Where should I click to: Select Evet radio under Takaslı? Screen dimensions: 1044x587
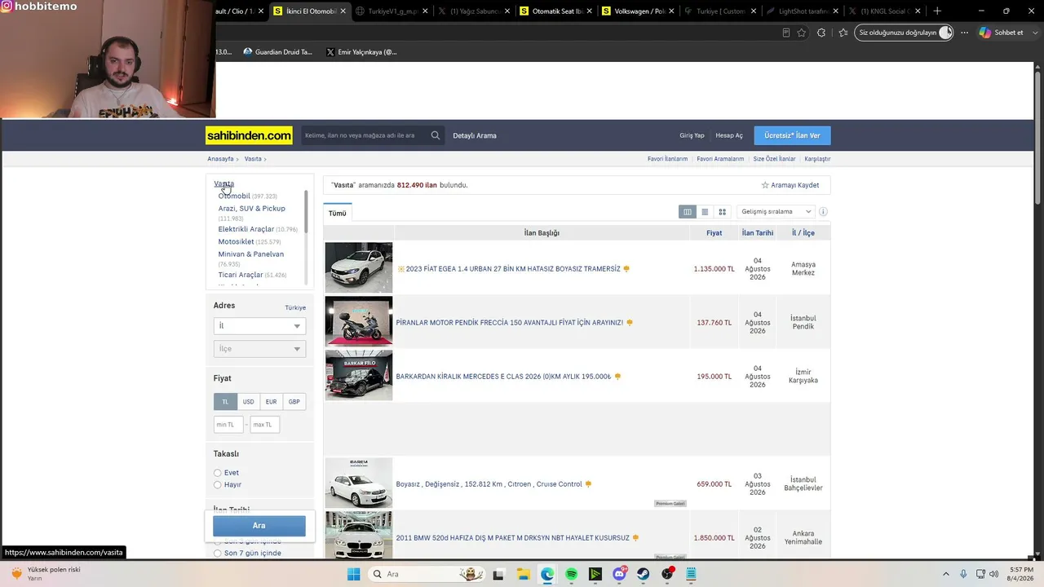click(218, 473)
